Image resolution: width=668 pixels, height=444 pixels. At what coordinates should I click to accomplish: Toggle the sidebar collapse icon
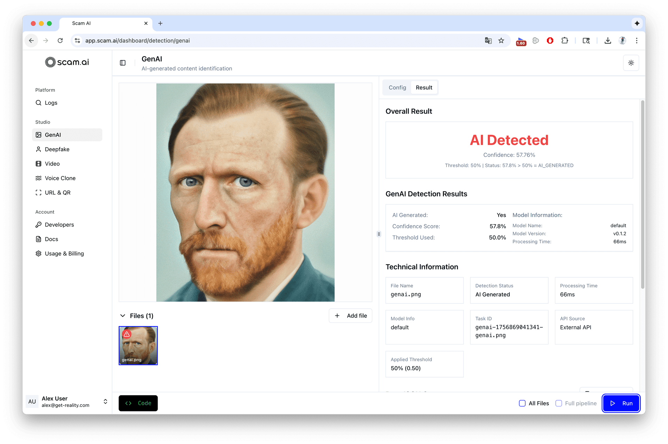pos(122,63)
